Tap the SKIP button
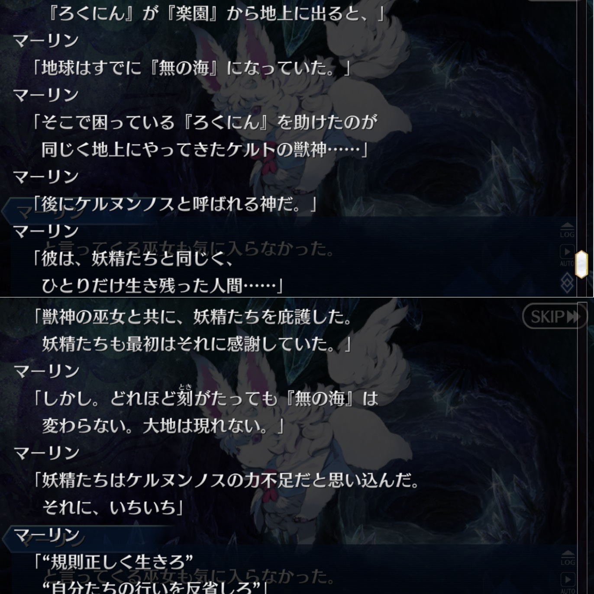The image size is (594, 594). [555, 316]
